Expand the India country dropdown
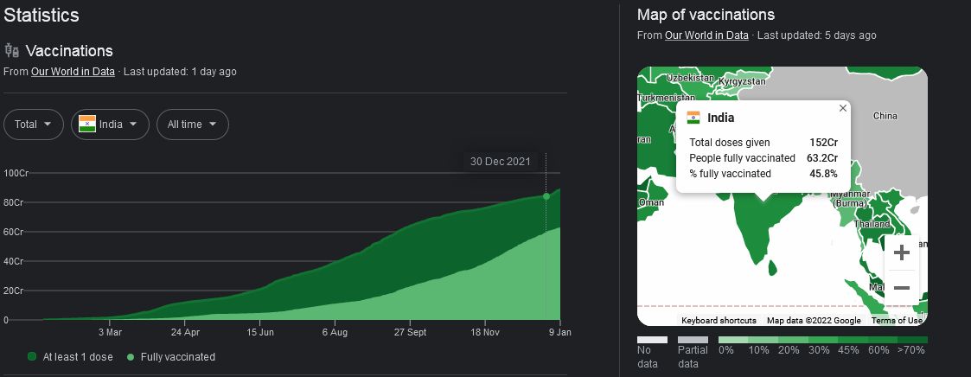 coord(110,125)
